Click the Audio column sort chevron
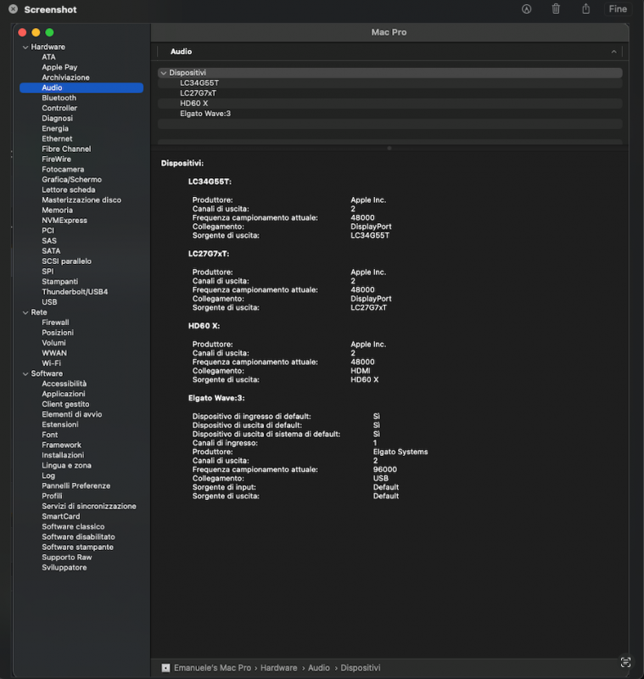Image resolution: width=644 pixels, height=679 pixels. tap(613, 52)
